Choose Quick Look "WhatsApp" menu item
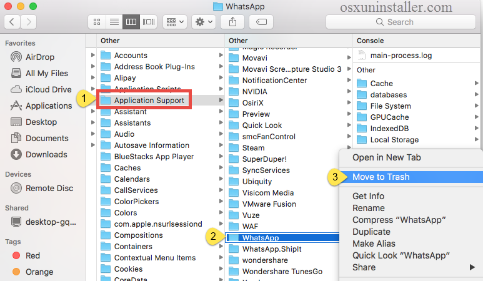This screenshot has height=281, width=483. [401, 255]
